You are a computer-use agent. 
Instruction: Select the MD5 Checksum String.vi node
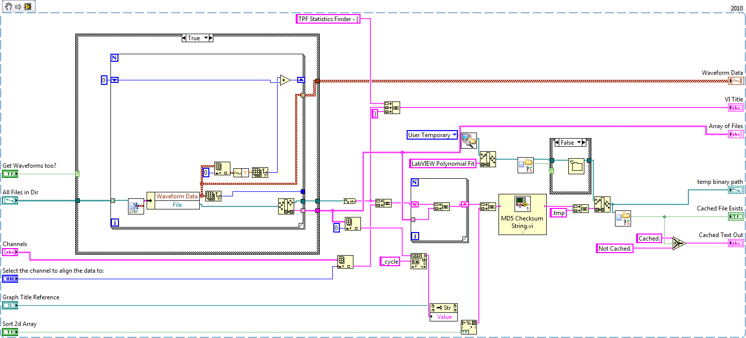click(x=523, y=214)
